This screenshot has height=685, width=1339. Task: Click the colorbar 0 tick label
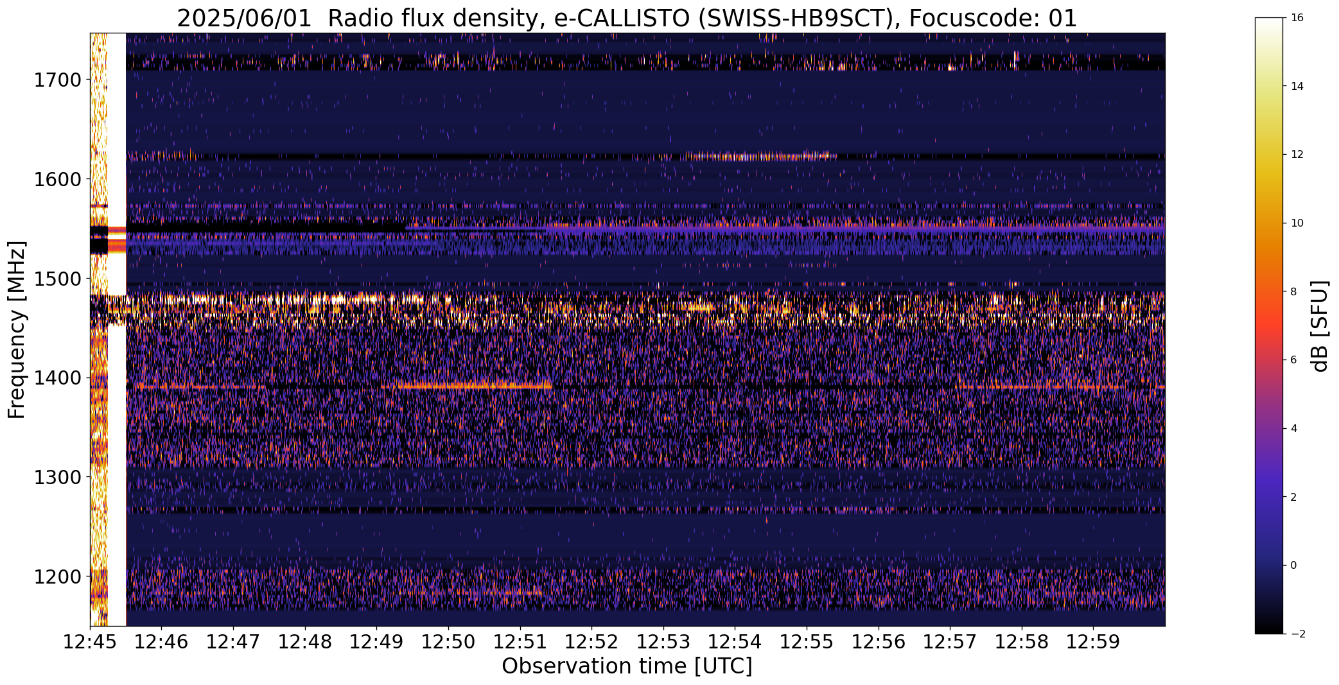1293,566
